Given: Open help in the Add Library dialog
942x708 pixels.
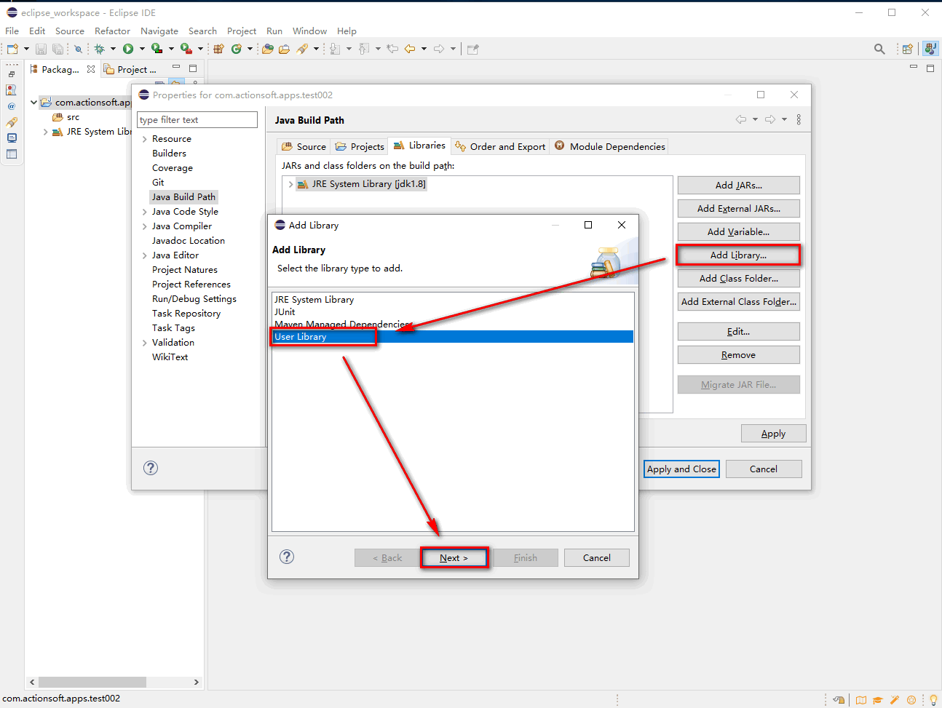Looking at the screenshot, I should click(x=287, y=557).
